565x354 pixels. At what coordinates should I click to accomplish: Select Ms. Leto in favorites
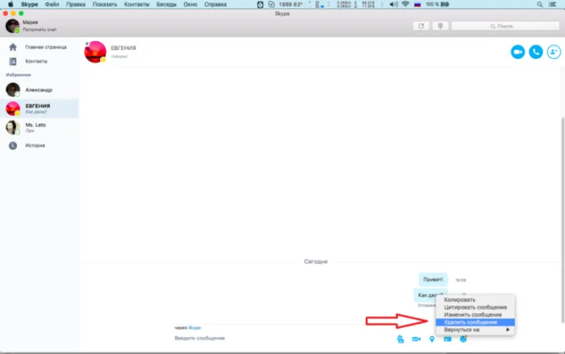click(x=39, y=127)
